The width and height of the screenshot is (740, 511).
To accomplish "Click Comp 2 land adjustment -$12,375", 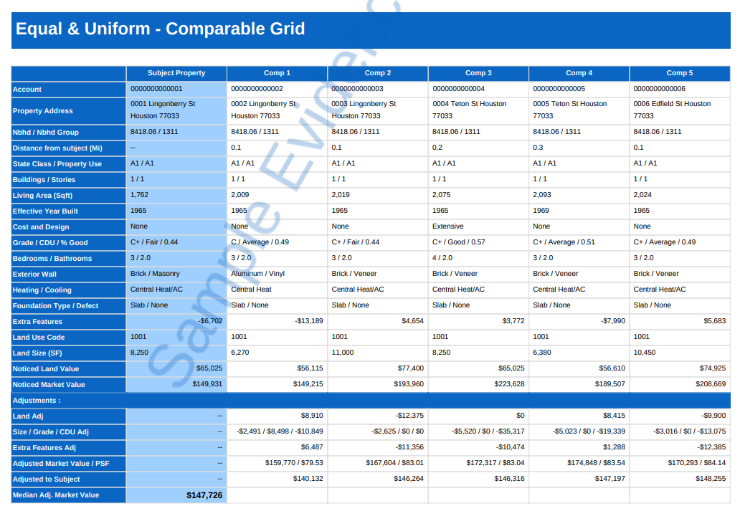I will pos(409,416).
